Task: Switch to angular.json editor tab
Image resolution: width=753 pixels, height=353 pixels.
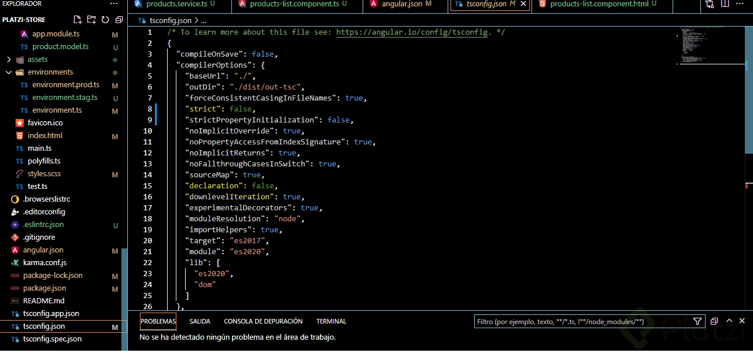Action: coord(406,4)
